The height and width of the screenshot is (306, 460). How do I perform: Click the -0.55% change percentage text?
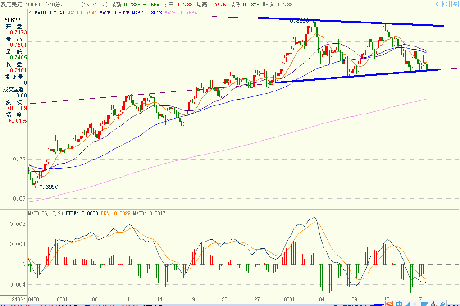click(151, 5)
